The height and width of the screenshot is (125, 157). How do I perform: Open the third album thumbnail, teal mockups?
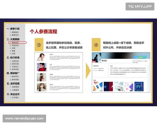pyautogui.click(x=119, y=86)
